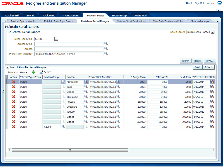Collapse the Search: Serial Ranges section
The width and height of the screenshot is (223, 167).
coord(10,32)
